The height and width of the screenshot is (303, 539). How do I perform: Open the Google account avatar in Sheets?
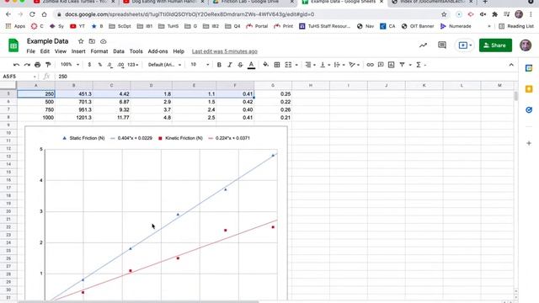526,45
